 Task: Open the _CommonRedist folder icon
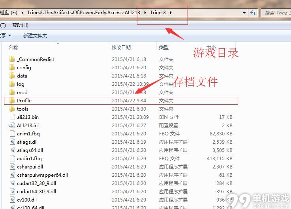[12, 59]
